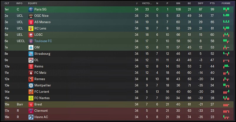This screenshot has width=236, height=122.
Task: Click the FORME column header
Action: 226,3
